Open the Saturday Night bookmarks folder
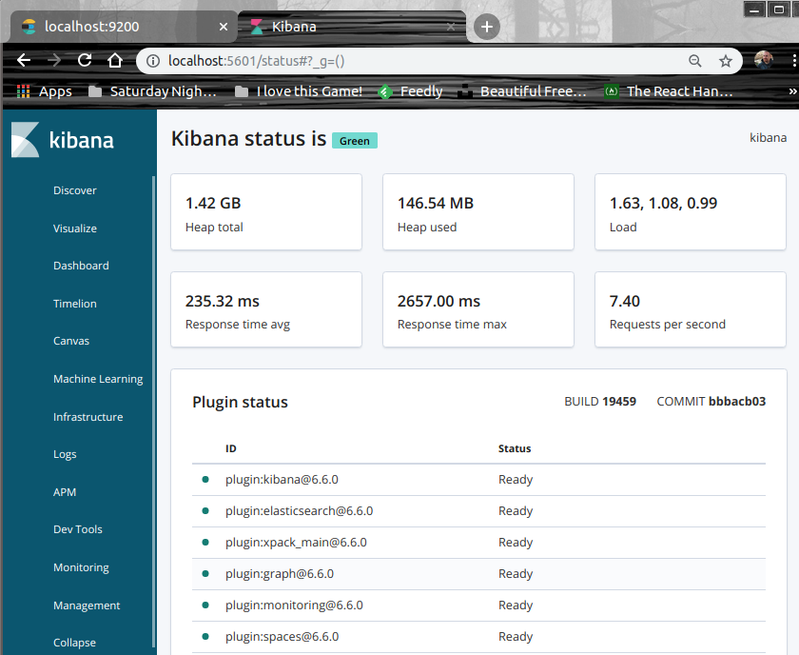The image size is (799, 655). click(152, 91)
